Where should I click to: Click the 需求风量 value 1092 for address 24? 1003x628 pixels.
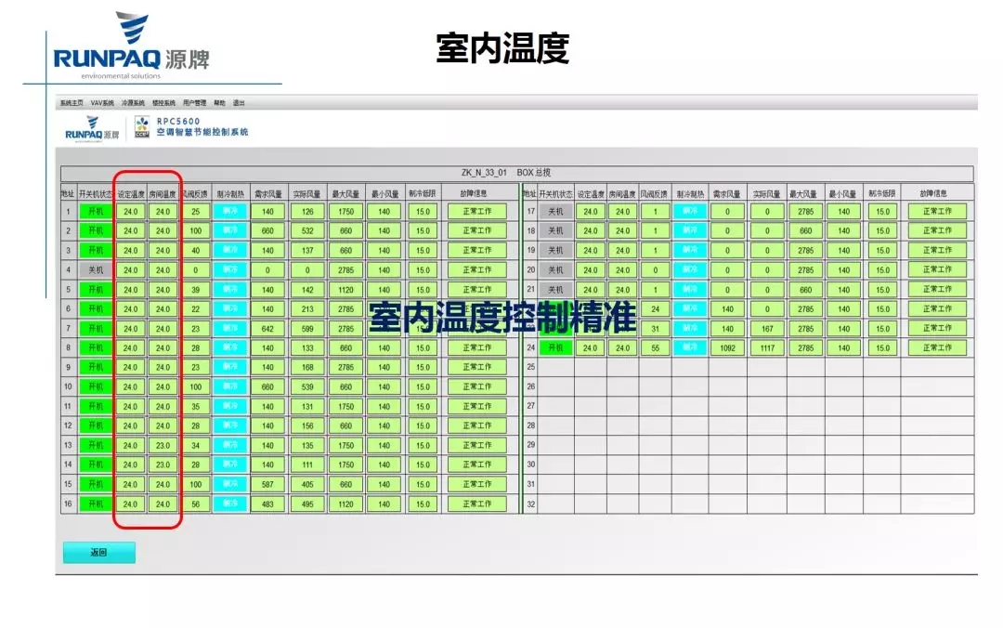tap(727, 347)
